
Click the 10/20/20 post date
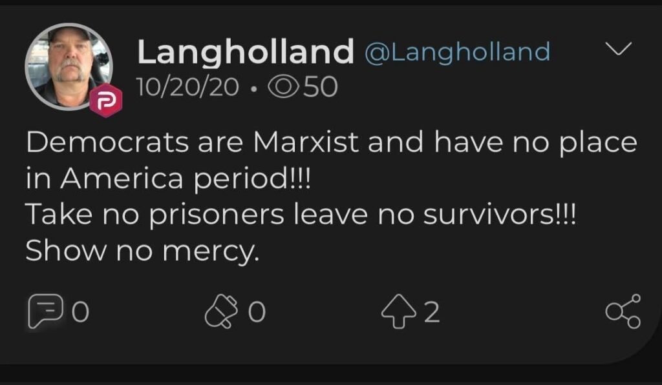[x=187, y=86]
